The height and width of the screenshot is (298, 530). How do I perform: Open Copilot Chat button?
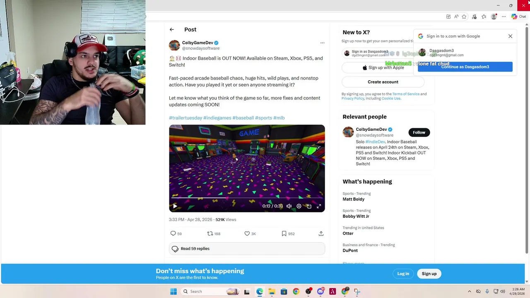[518, 17]
